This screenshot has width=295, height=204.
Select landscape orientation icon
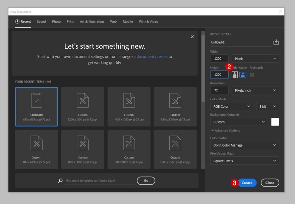tap(243, 74)
